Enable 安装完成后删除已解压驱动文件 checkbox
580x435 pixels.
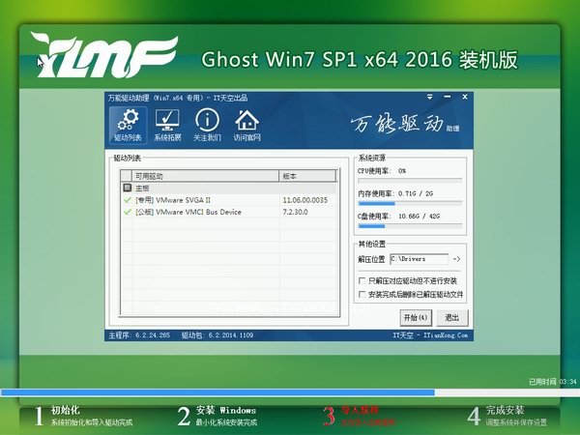pos(362,294)
